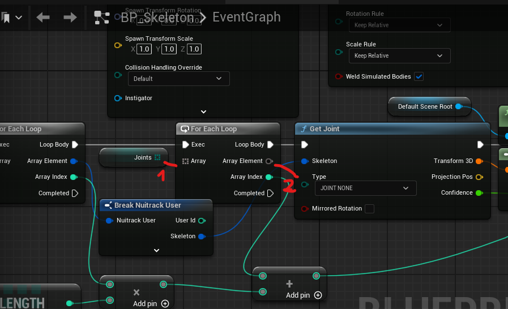Image resolution: width=508 pixels, height=309 pixels.
Task: Click left loop's Array Index pin
Action: (74, 177)
